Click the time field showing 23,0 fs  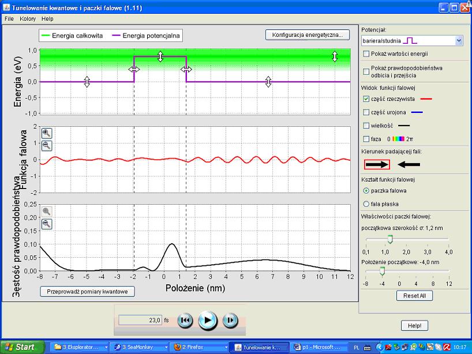click(x=140, y=320)
